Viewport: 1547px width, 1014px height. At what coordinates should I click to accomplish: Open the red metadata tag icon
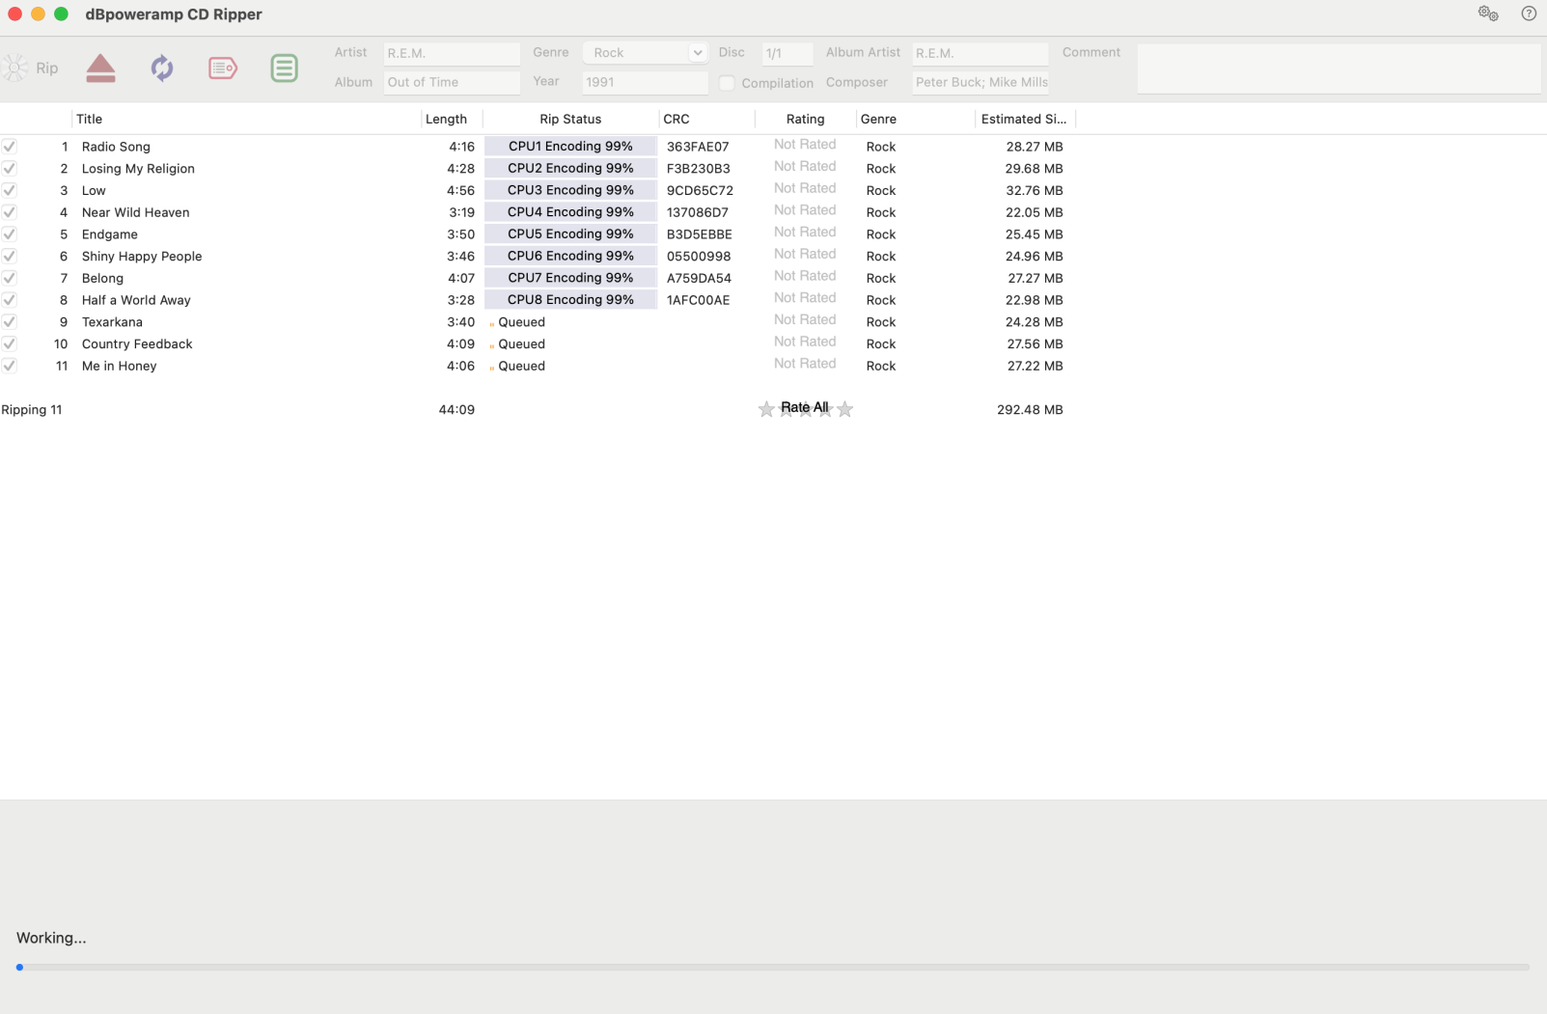223,68
